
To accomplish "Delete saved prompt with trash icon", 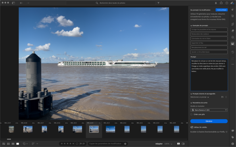I will pos(226,97).
